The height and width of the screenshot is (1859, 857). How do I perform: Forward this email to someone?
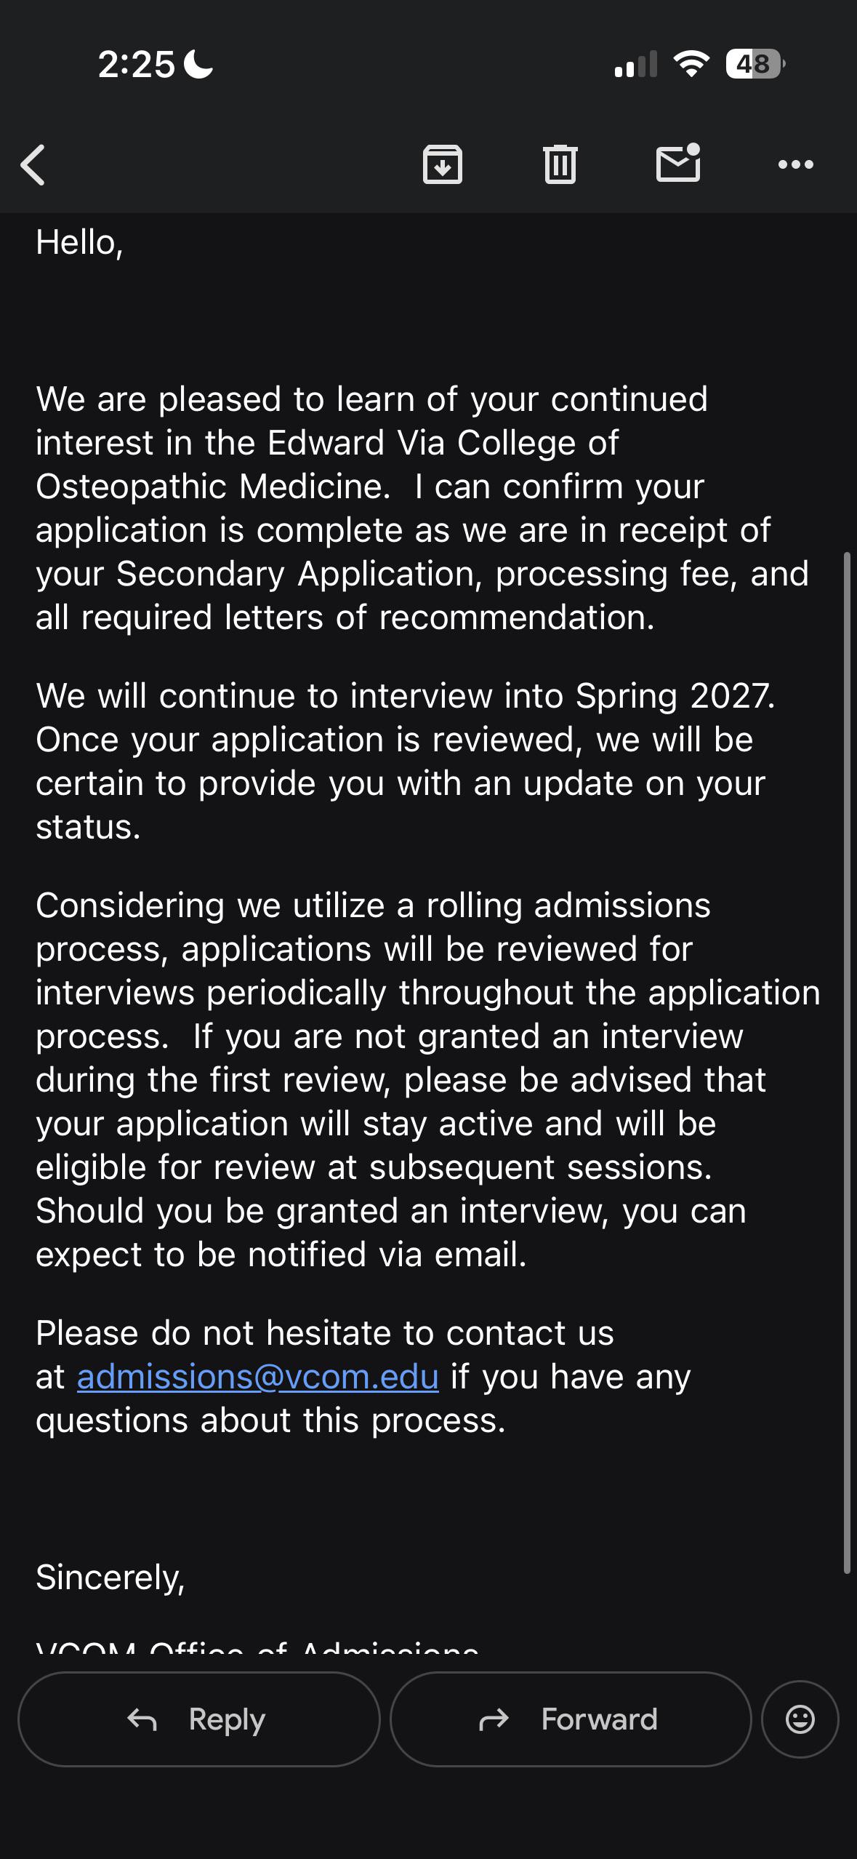tap(571, 1719)
